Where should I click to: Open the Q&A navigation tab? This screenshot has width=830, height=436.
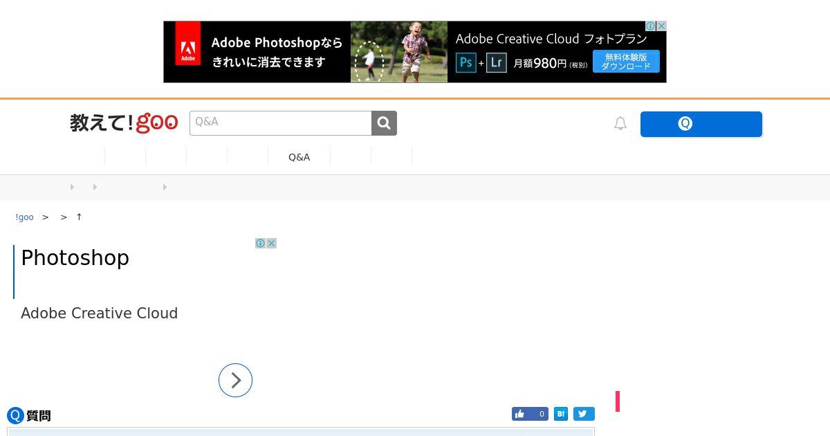click(x=299, y=157)
